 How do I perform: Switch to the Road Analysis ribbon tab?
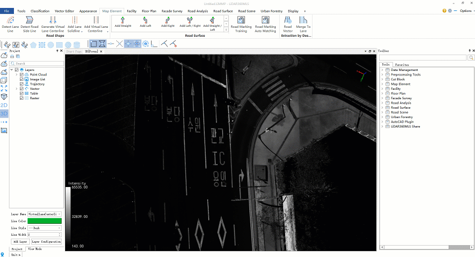tap(198, 11)
